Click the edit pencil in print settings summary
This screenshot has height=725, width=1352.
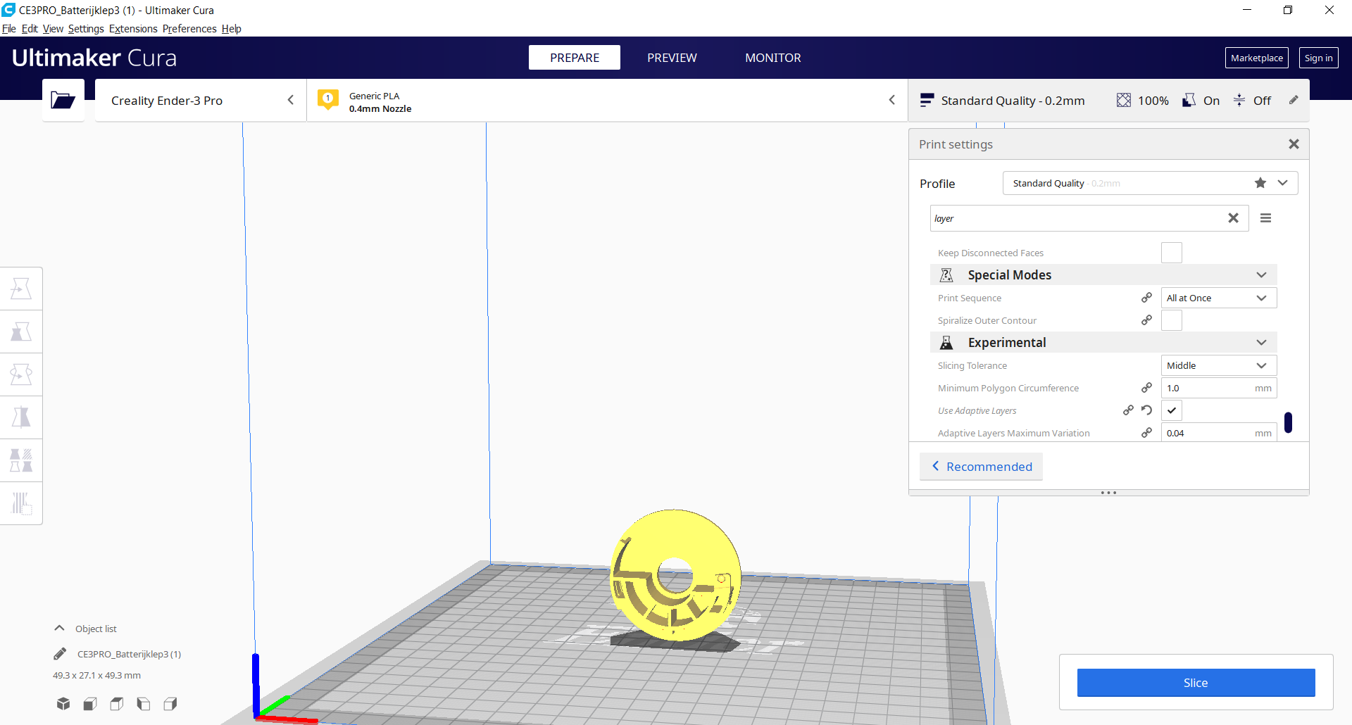(x=1294, y=100)
